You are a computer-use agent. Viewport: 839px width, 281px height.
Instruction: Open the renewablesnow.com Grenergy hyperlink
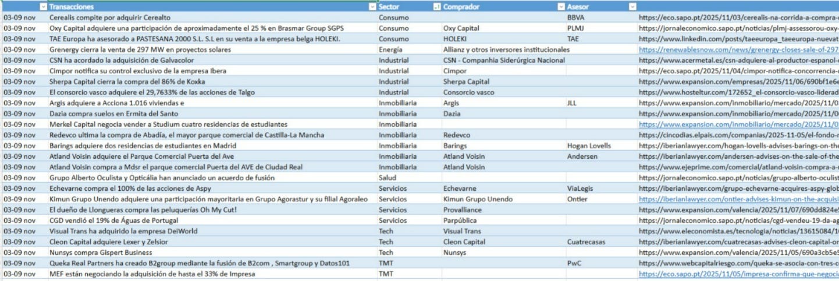[738, 49]
